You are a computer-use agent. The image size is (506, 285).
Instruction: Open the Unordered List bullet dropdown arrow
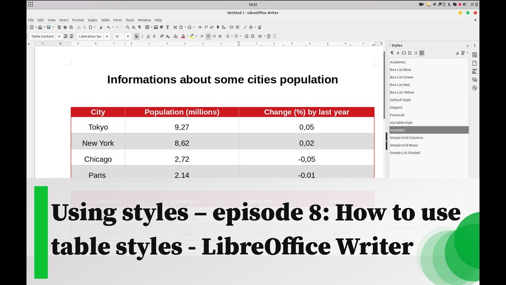232,36
